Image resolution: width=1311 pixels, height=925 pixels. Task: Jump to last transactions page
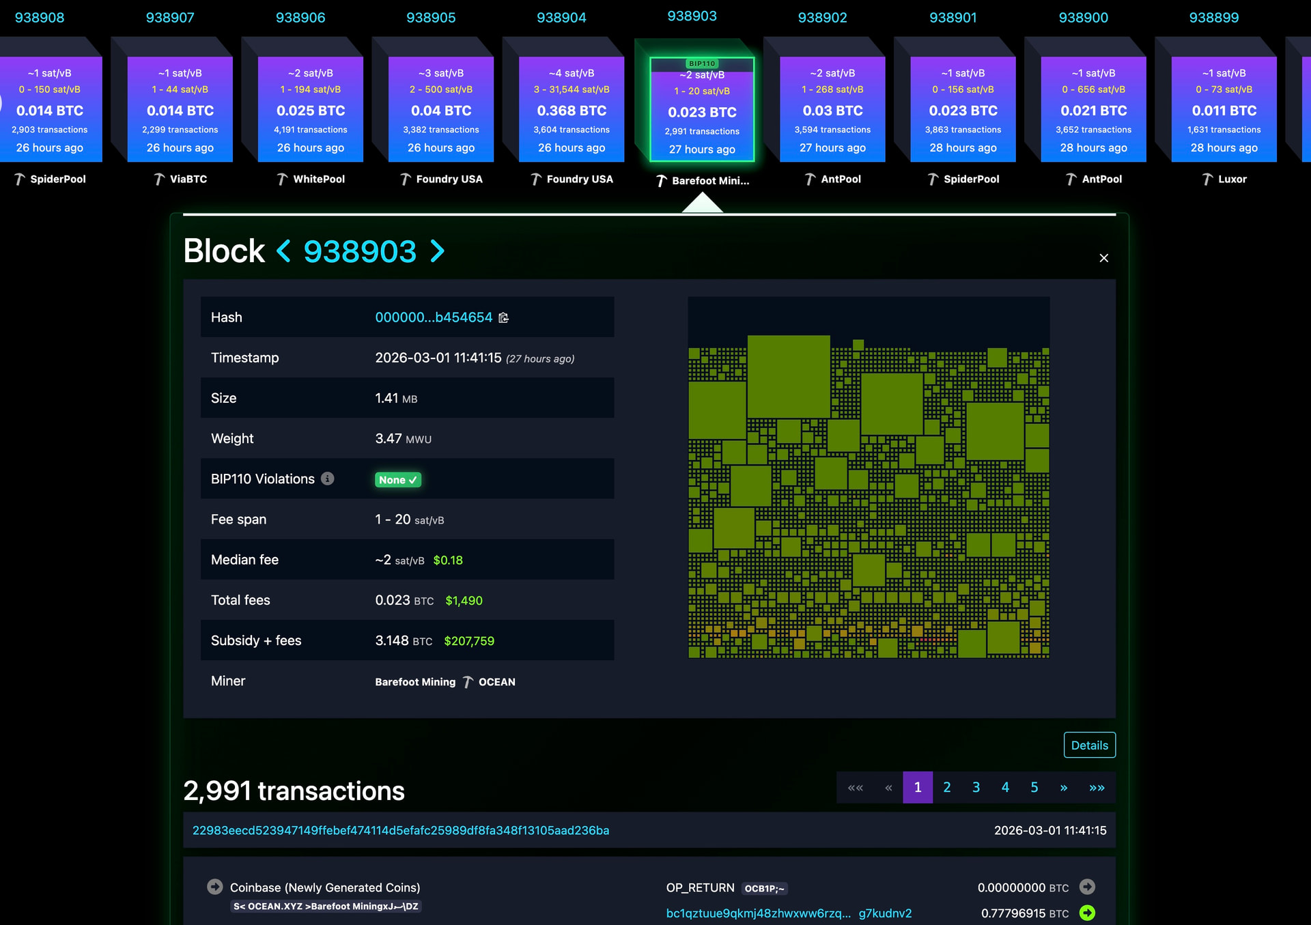(x=1097, y=787)
